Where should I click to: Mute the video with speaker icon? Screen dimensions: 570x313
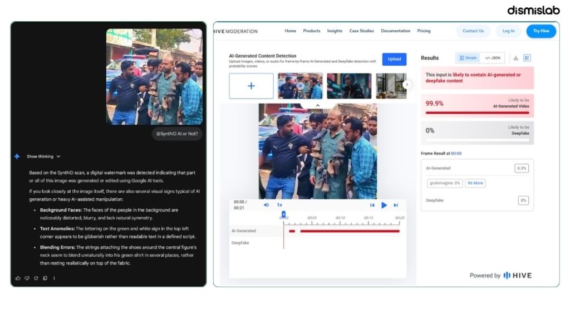coord(266,204)
